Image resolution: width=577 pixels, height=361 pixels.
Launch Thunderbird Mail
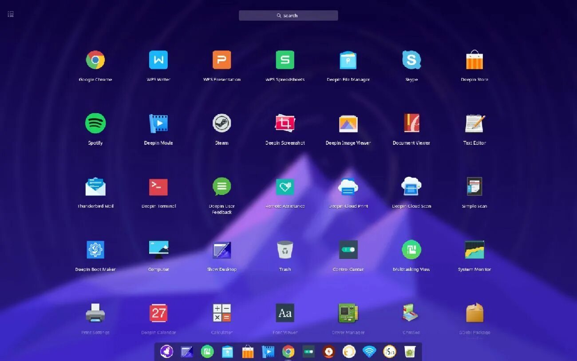tap(95, 186)
